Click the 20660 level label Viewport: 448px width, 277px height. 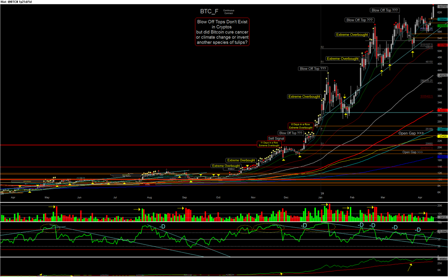(x=428, y=143)
